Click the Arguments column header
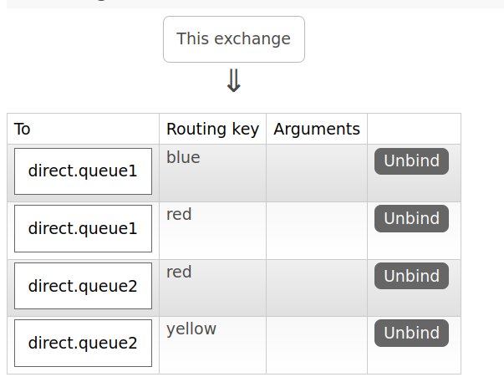Screen dimensions: 504x377 click(x=317, y=129)
